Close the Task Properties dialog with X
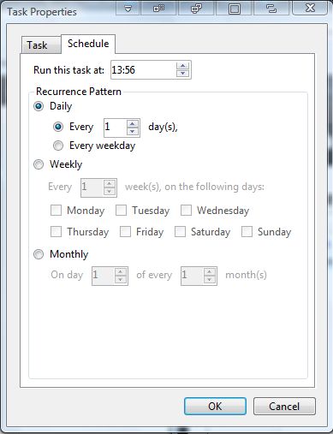The image size is (333, 434). pos(310,8)
